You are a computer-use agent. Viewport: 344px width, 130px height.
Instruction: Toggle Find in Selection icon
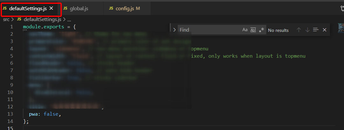coord(316,30)
